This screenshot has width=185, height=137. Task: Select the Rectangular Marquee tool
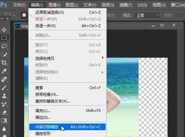4,38
